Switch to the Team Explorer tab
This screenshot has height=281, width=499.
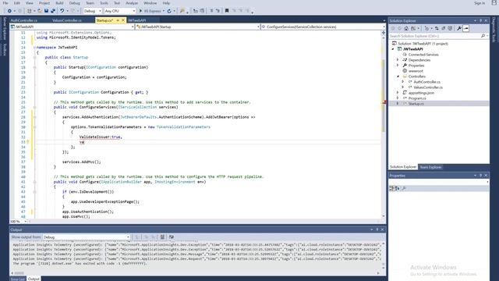pyautogui.click(x=430, y=167)
